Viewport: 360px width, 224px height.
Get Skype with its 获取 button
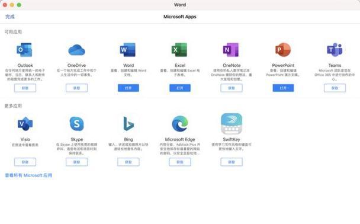pos(77,162)
